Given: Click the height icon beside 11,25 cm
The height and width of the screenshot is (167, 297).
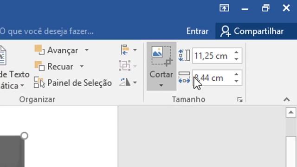Looking at the screenshot, I should click(184, 55).
